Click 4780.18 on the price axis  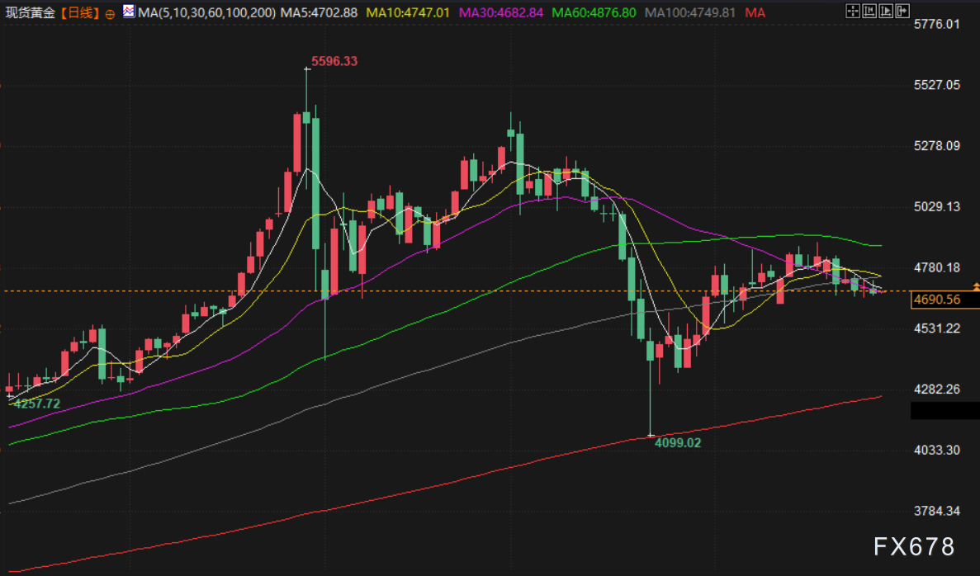[x=937, y=267]
